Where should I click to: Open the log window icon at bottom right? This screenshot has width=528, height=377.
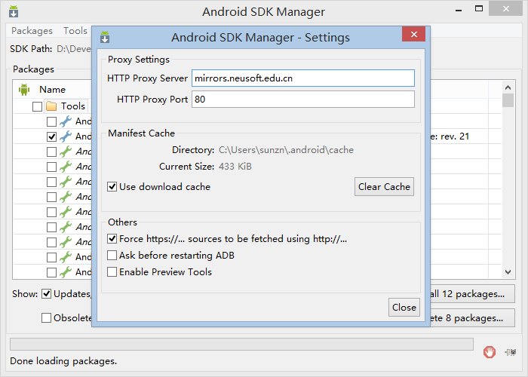tap(511, 351)
